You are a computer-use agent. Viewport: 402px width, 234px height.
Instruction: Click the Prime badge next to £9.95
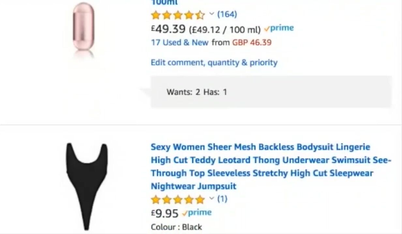click(x=197, y=213)
